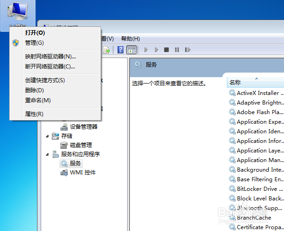The image size is (284, 231).
Task: Select 服务和应用程序 tree item
Action: [x=80, y=154]
